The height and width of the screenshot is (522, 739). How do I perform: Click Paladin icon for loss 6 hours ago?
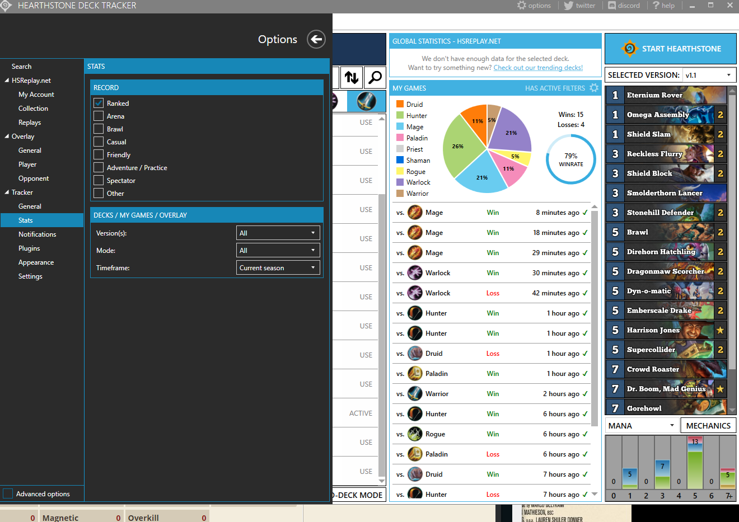(415, 454)
